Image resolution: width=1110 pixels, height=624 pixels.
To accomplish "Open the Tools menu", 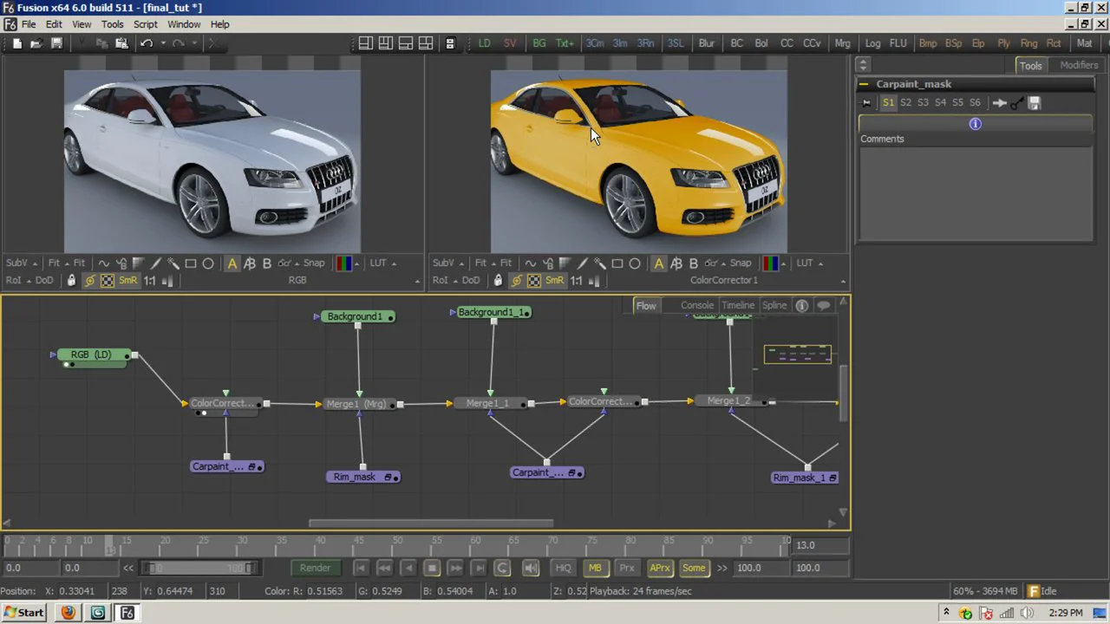I will point(113,24).
